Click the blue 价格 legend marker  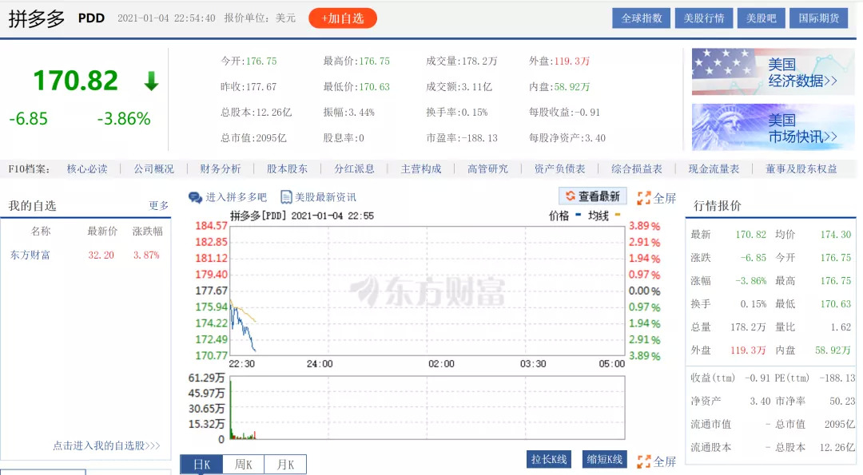(578, 215)
